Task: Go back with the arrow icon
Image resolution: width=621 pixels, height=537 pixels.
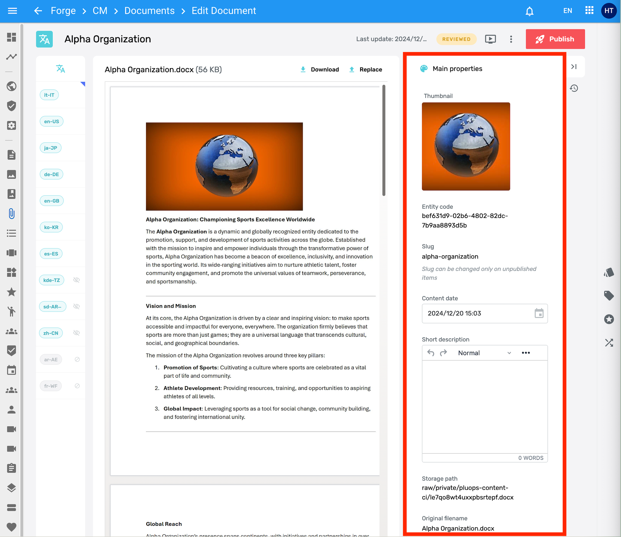Action: pyautogui.click(x=38, y=11)
